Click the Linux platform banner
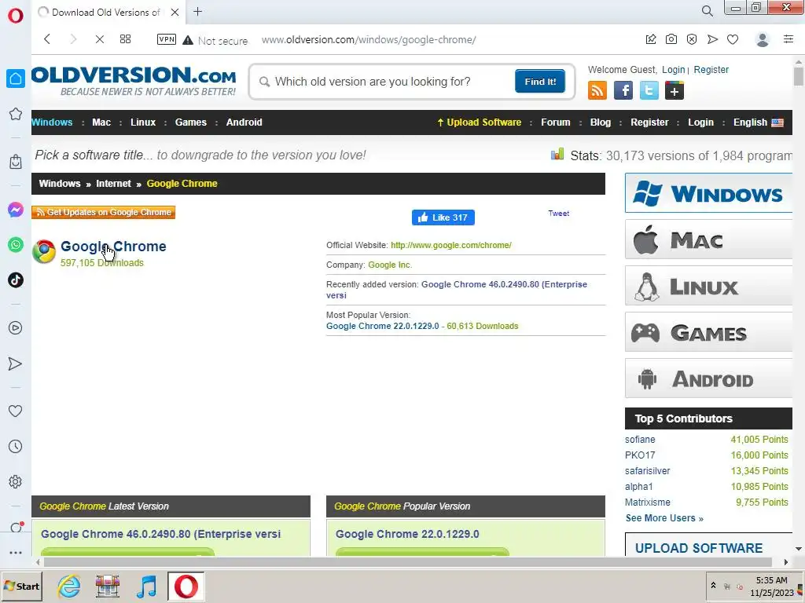805x603 pixels. [x=708, y=286]
